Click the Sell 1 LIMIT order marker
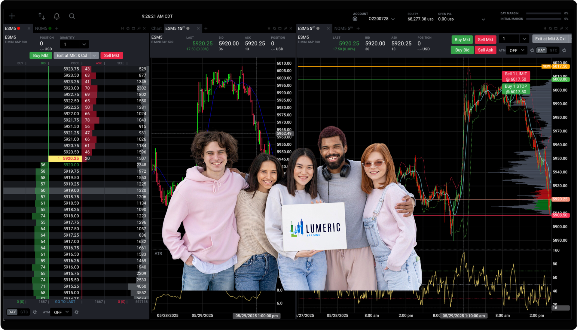The height and width of the screenshot is (330, 577). pos(516,77)
